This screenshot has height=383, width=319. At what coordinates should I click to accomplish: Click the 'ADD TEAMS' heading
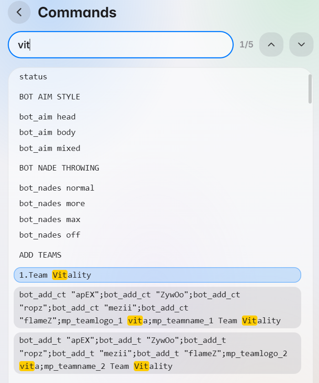[40, 255]
